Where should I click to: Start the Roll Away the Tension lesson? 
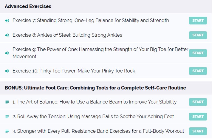tap(198, 117)
